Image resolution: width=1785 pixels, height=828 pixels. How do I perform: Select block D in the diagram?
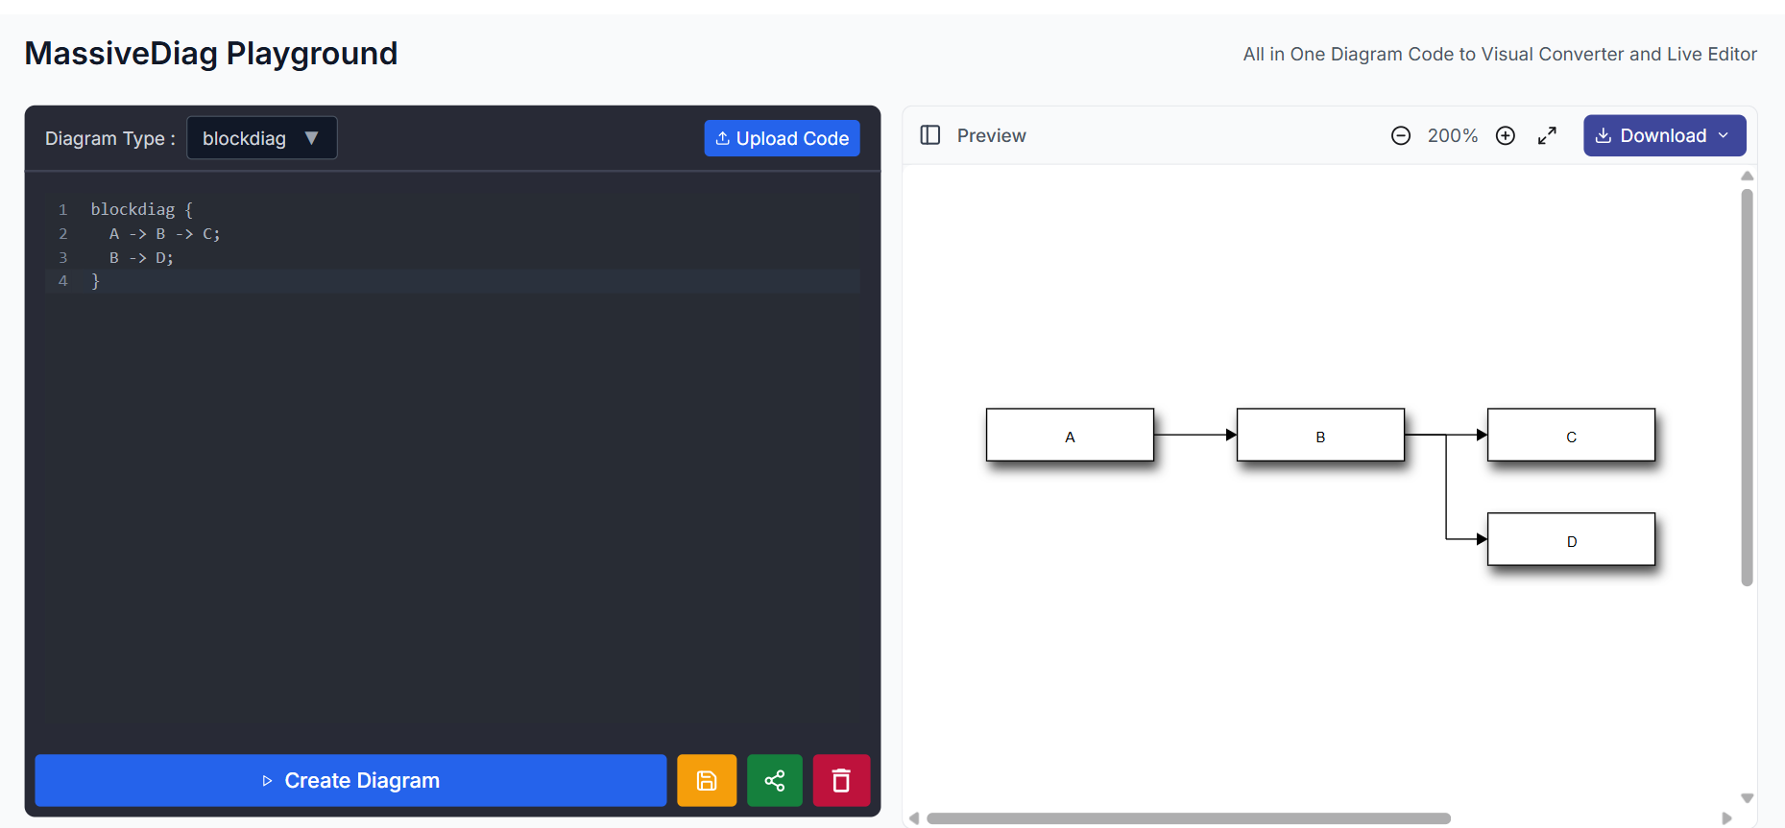click(1570, 540)
